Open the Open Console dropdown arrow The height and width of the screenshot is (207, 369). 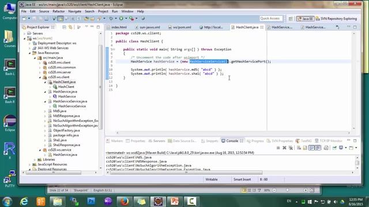(x=356, y=148)
